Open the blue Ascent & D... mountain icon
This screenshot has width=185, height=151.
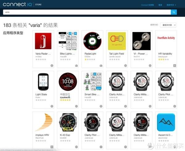(x=166, y=122)
